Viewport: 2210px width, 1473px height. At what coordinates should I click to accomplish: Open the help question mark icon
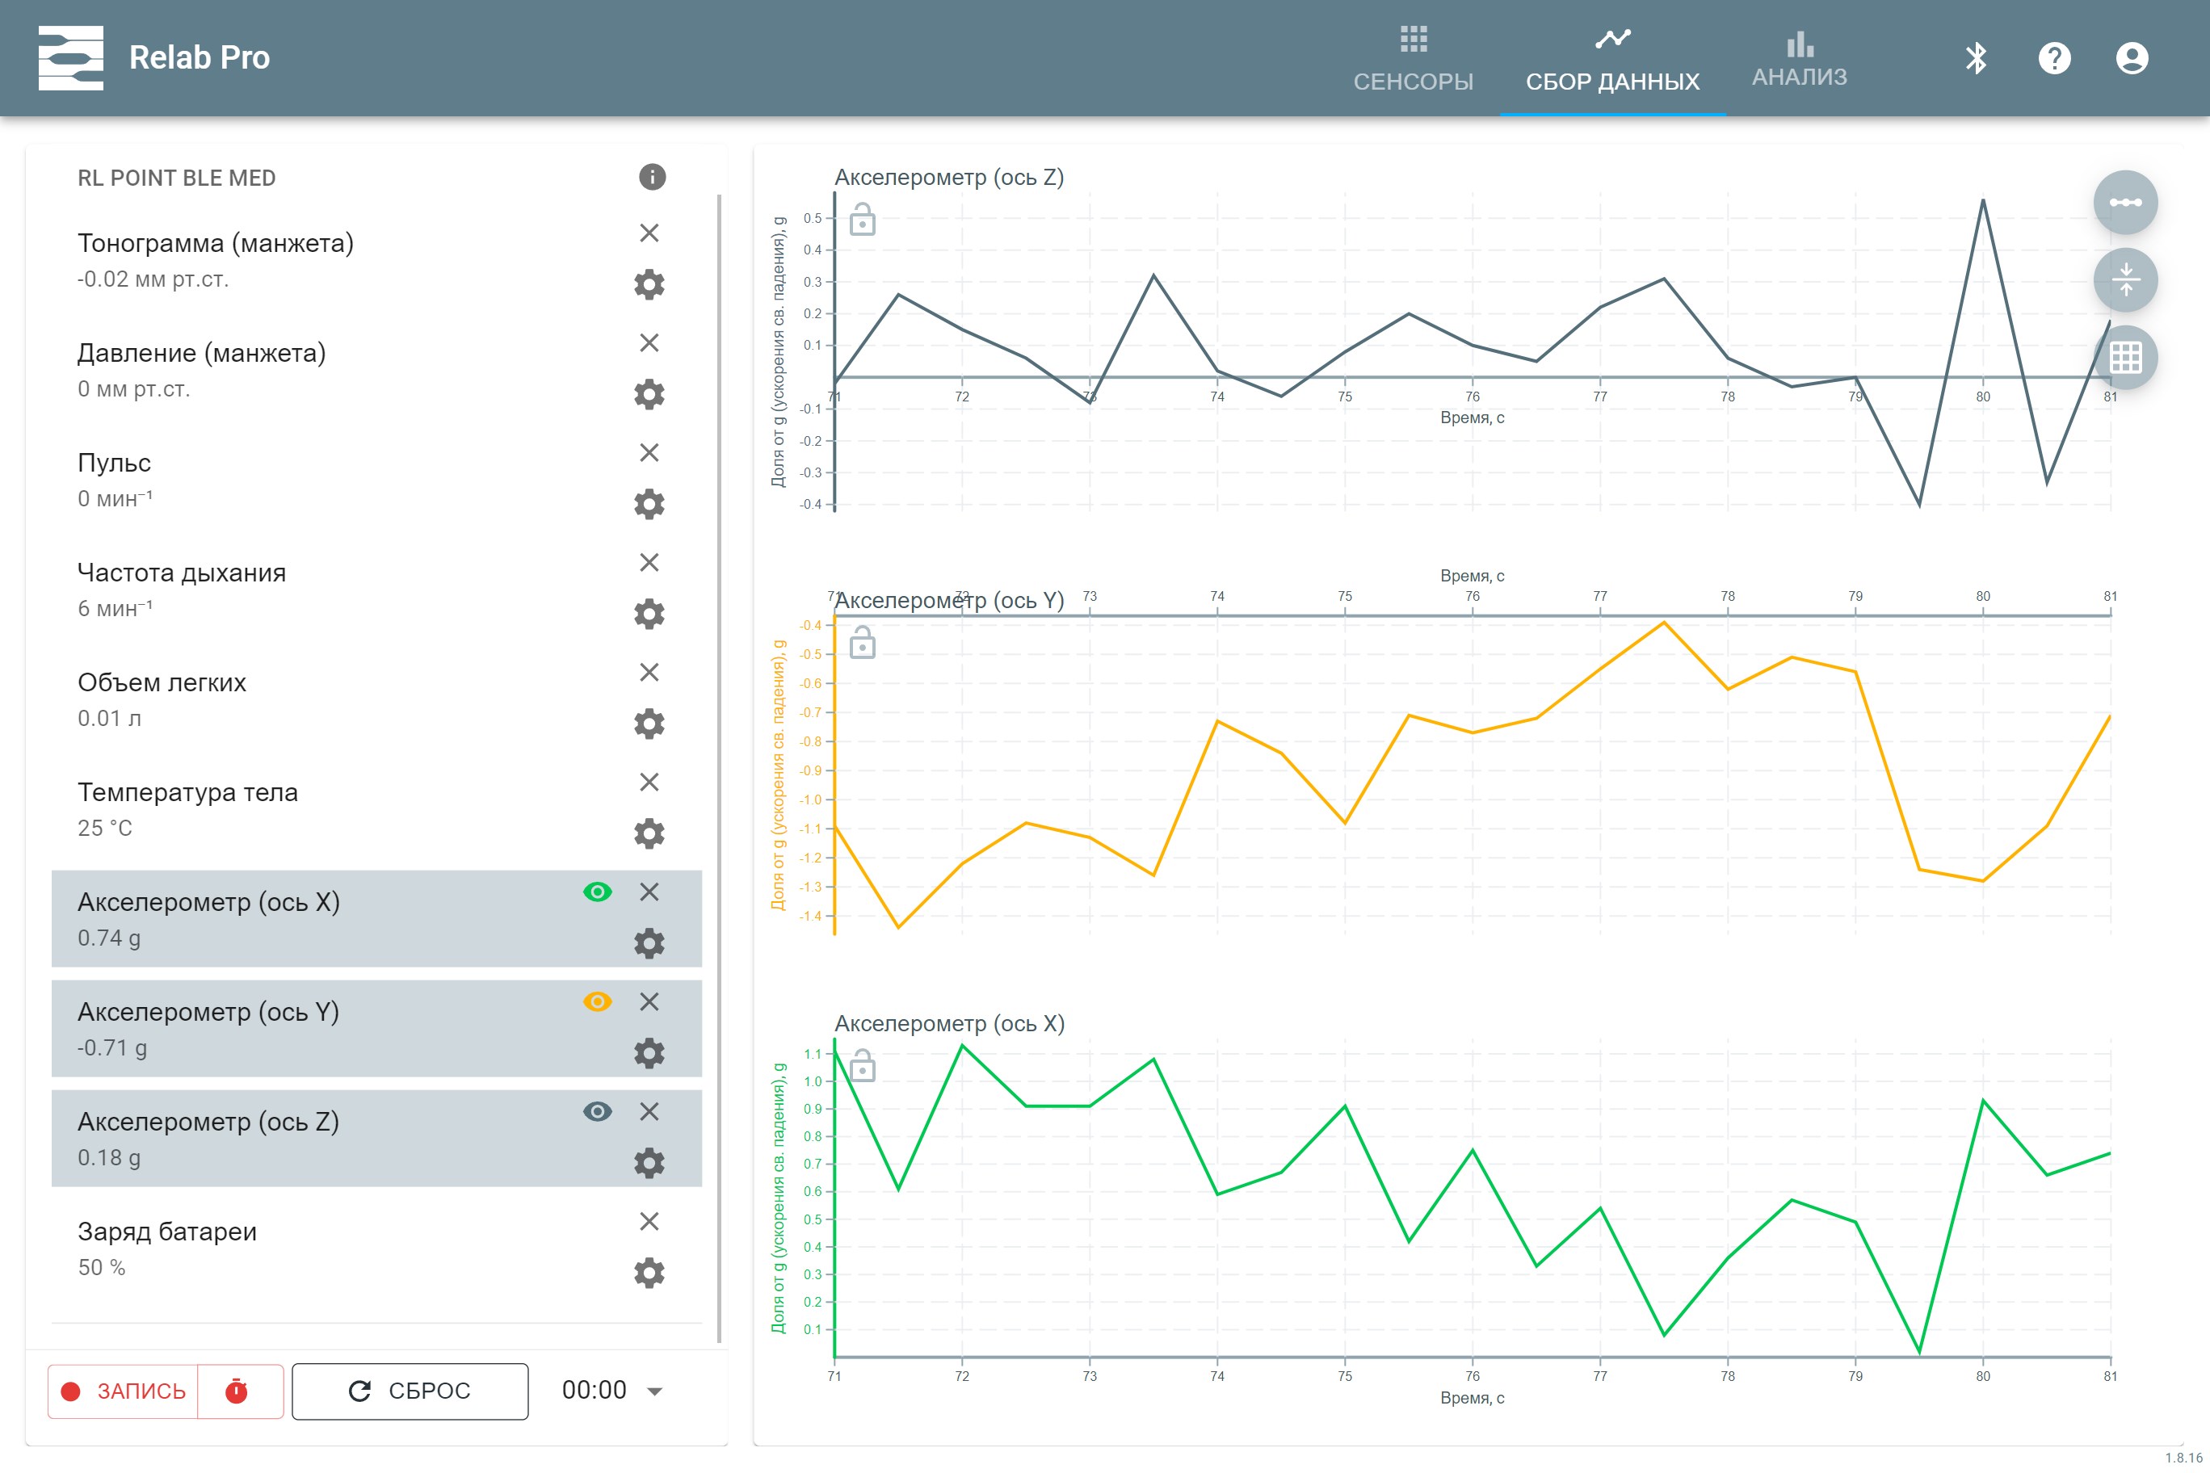[2054, 58]
